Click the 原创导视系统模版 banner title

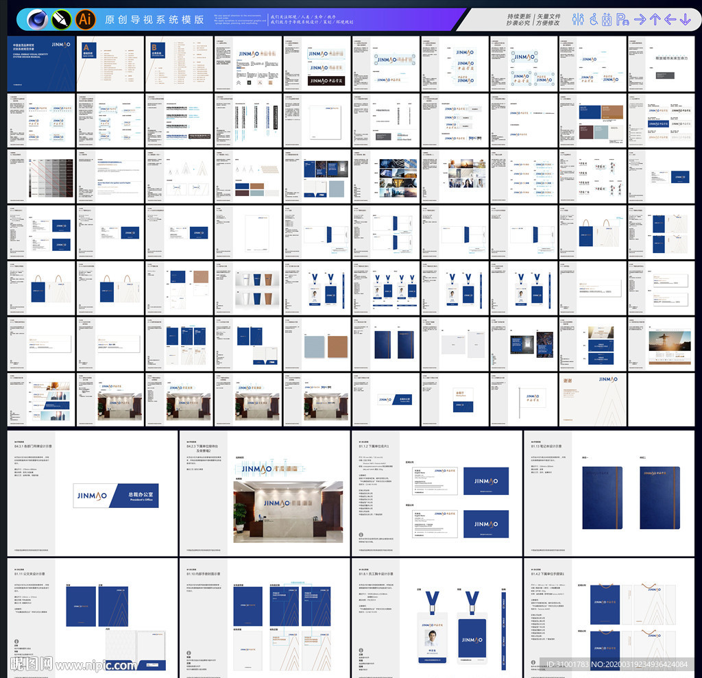tap(154, 19)
